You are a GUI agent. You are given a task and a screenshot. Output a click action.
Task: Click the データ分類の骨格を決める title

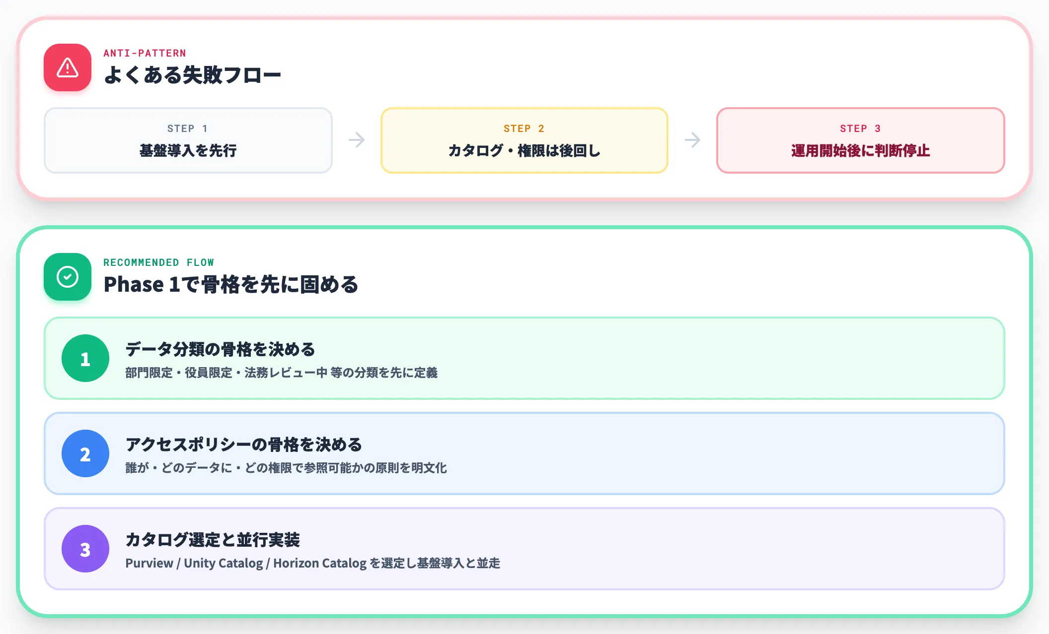(220, 349)
